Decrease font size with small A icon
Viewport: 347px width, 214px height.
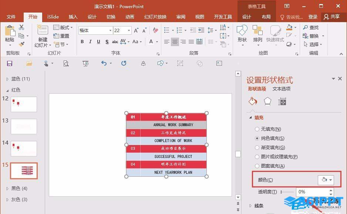(145, 30)
